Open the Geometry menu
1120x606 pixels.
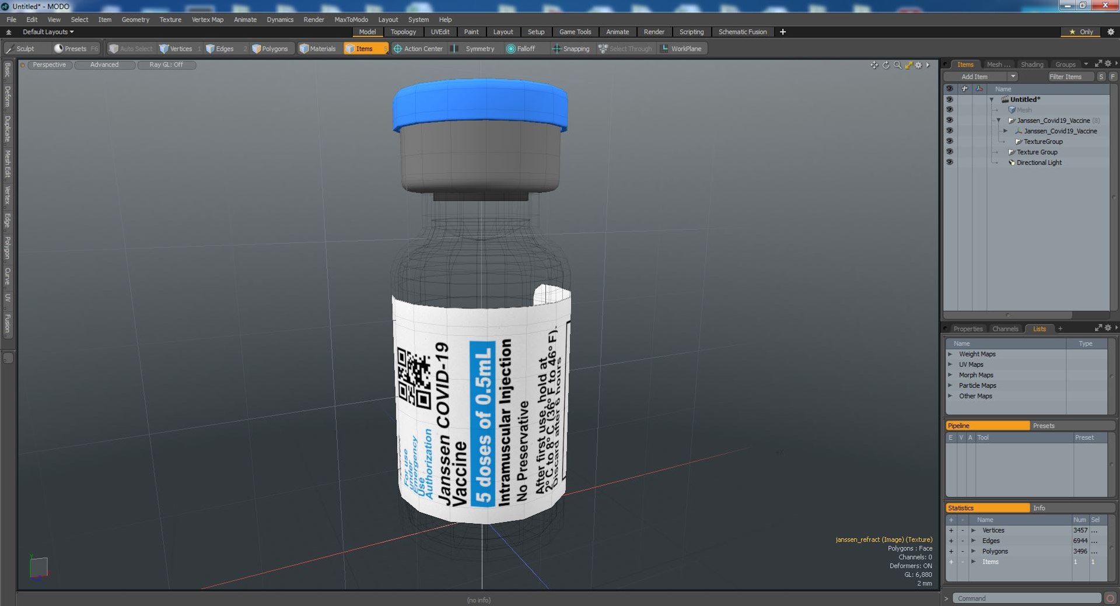point(135,19)
